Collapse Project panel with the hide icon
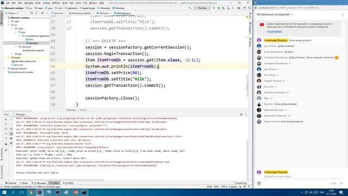This screenshot has height=196, width=348. (47, 13)
